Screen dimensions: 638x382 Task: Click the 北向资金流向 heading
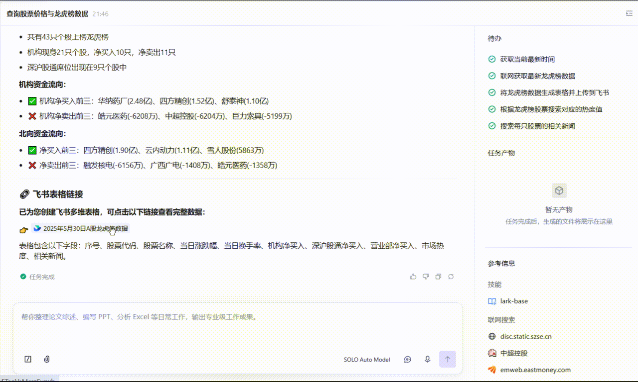(42, 133)
